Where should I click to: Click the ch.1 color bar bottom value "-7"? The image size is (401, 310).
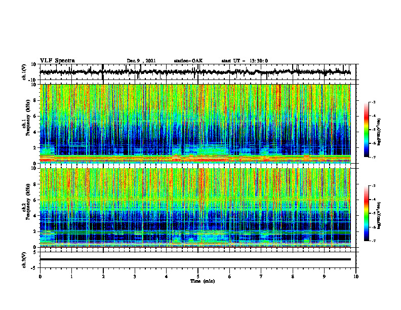(373, 157)
